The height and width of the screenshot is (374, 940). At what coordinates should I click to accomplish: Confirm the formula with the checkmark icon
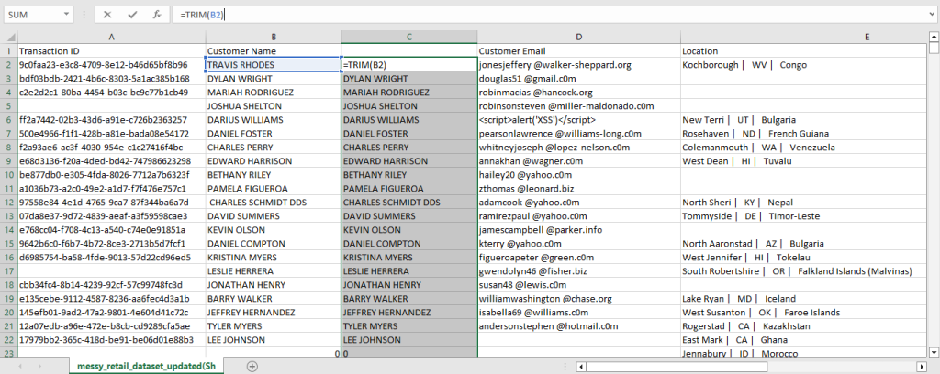[x=132, y=15]
